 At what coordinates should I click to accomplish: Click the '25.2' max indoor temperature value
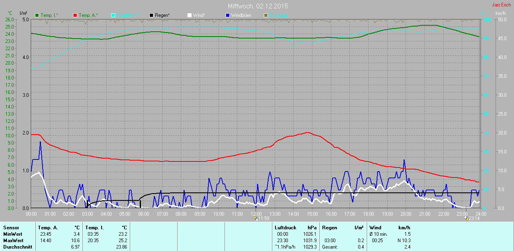pos(123,241)
